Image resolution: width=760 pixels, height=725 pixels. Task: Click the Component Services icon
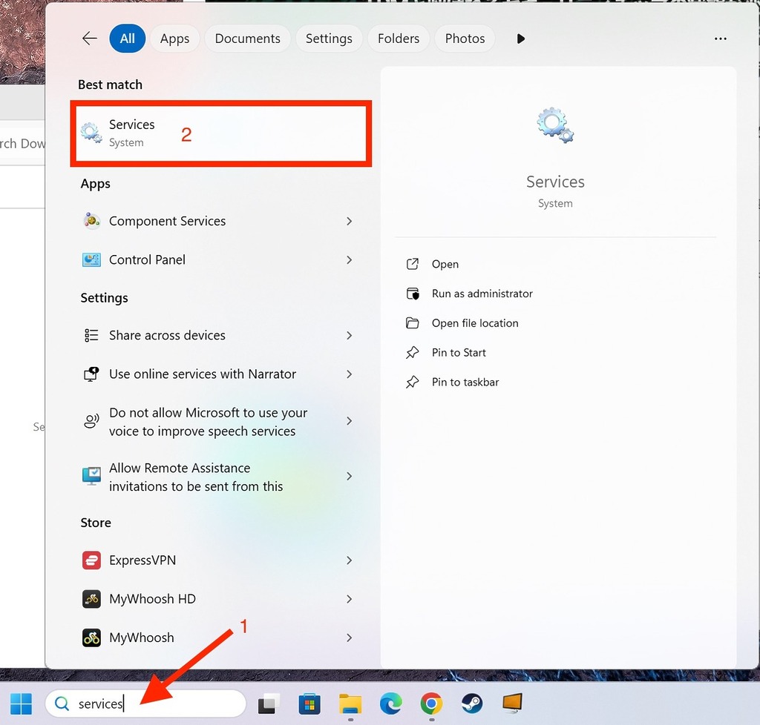tap(91, 221)
